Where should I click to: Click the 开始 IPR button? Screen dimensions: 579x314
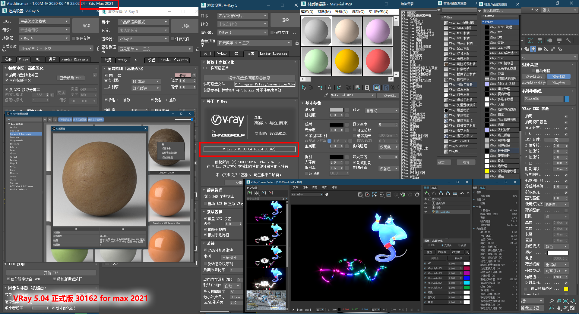tap(51, 273)
